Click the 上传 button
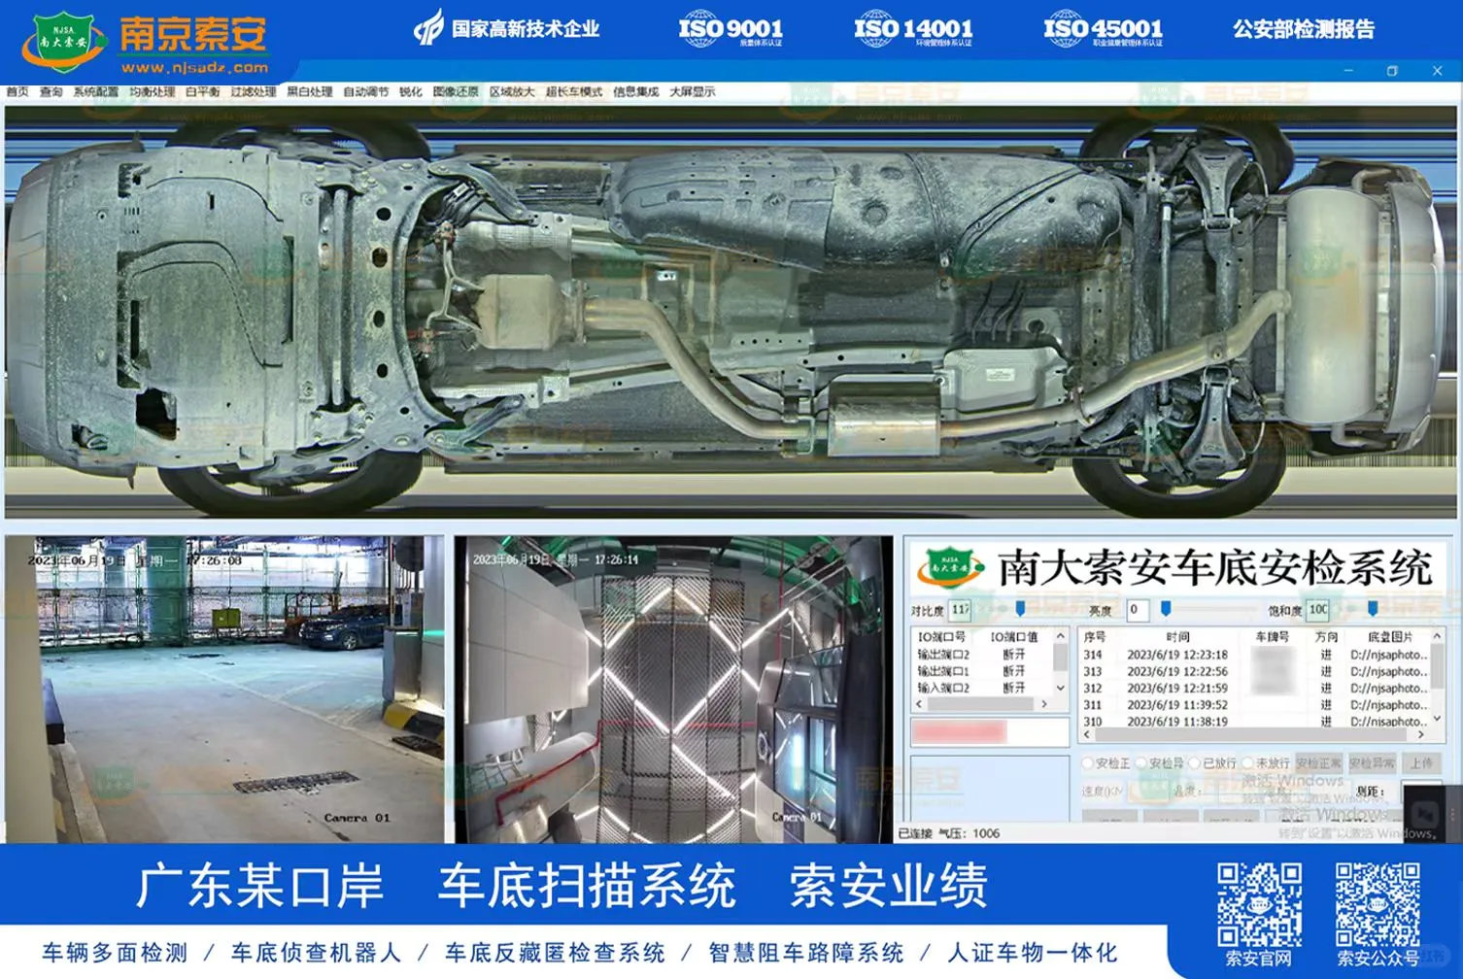The height and width of the screenshot is (979, 1463). pyautogui.click(x=1422, y=763)
